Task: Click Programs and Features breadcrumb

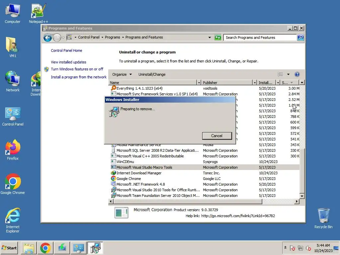Action: (144, 37)
